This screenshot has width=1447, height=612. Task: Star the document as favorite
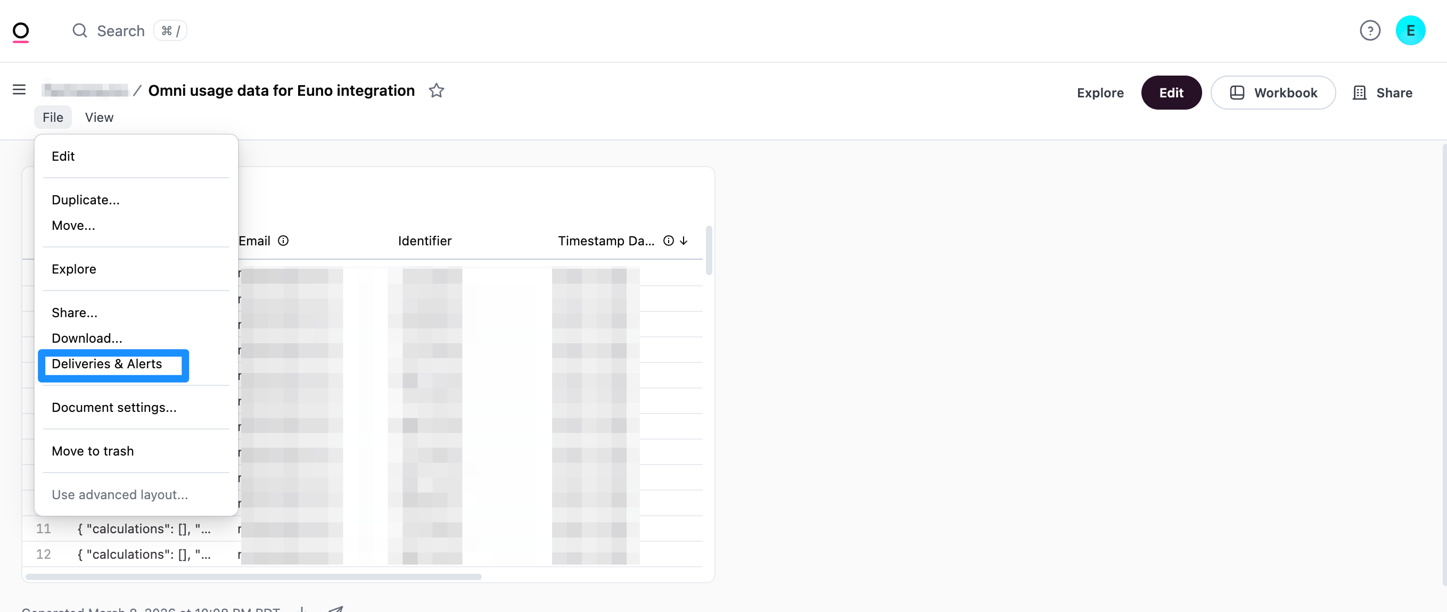pos(437,90)
